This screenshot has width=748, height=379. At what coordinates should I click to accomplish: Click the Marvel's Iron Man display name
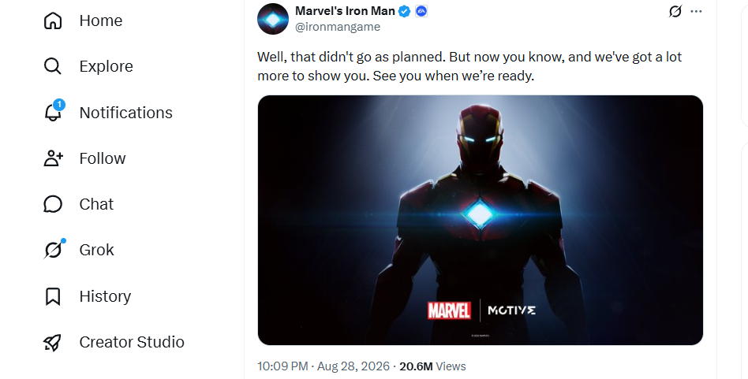click(x=345, y=10)
